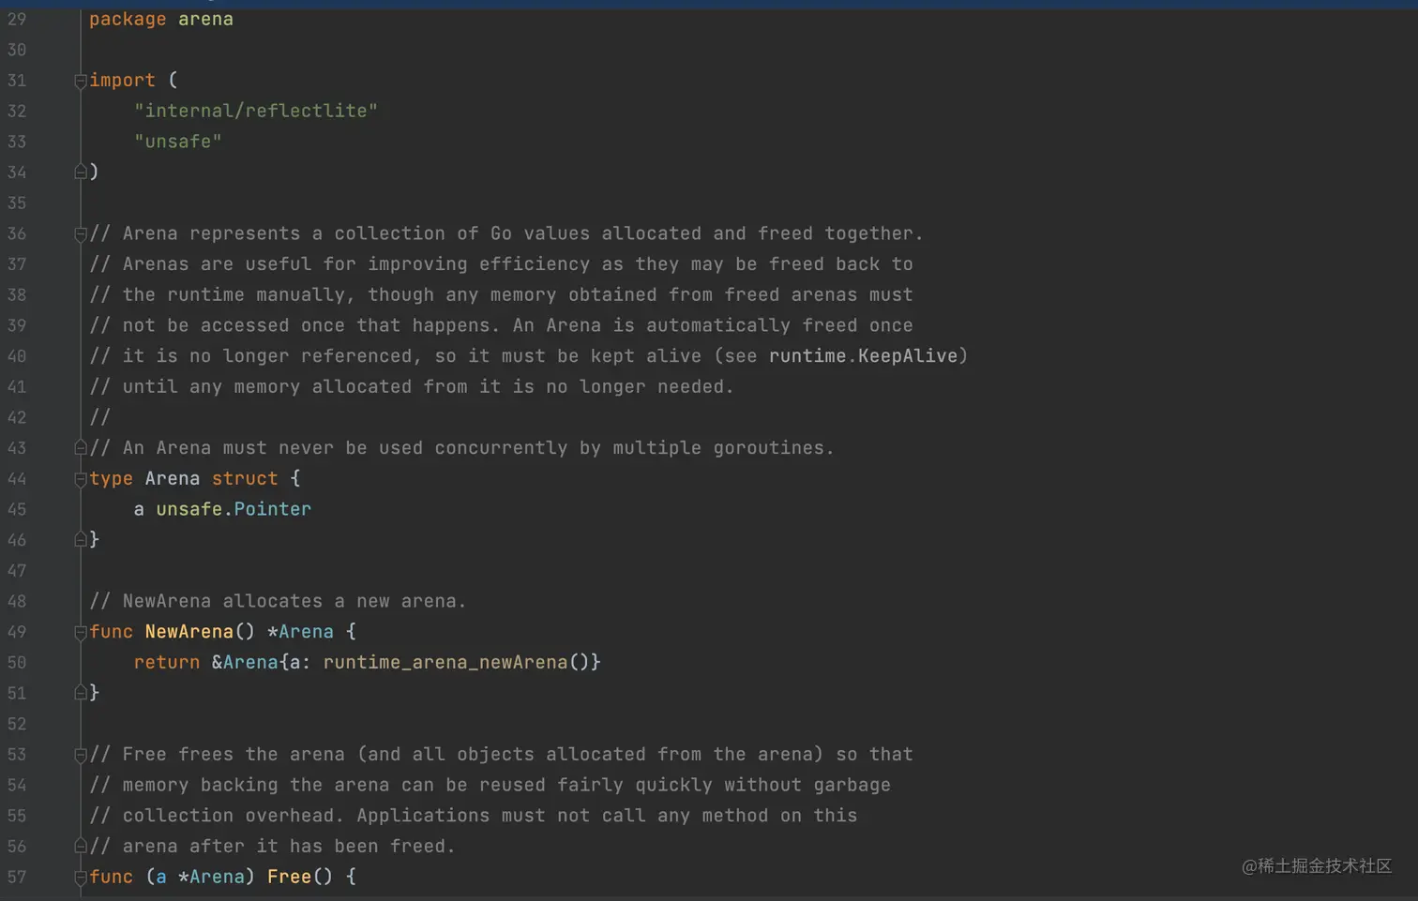Collapse the Arena doc comment fold on line 36
The image size is (1418, 901).
[81, 234]
